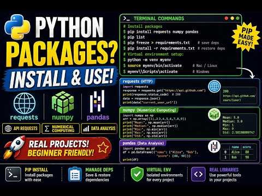Click the rocket icon beside REAL PROJECTS
Image resolution: width=262 pixels, height=196 pixels.
tap(15, 148)
